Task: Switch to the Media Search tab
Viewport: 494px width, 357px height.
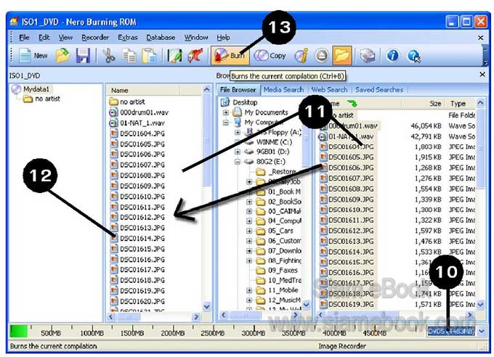Action: click(x=283, y=90)
